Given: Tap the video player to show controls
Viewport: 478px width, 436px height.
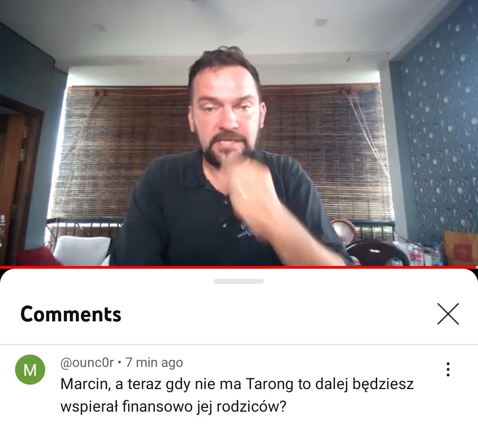Looking at the screenshot, I should (239, 133).
